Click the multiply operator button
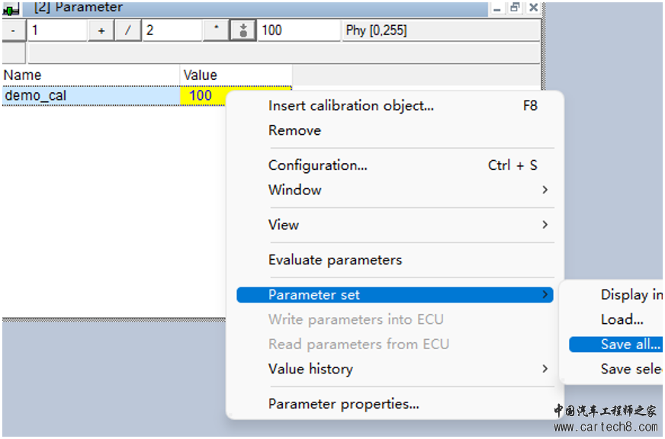This screenshot has width=665, height=439. [217, 30]
